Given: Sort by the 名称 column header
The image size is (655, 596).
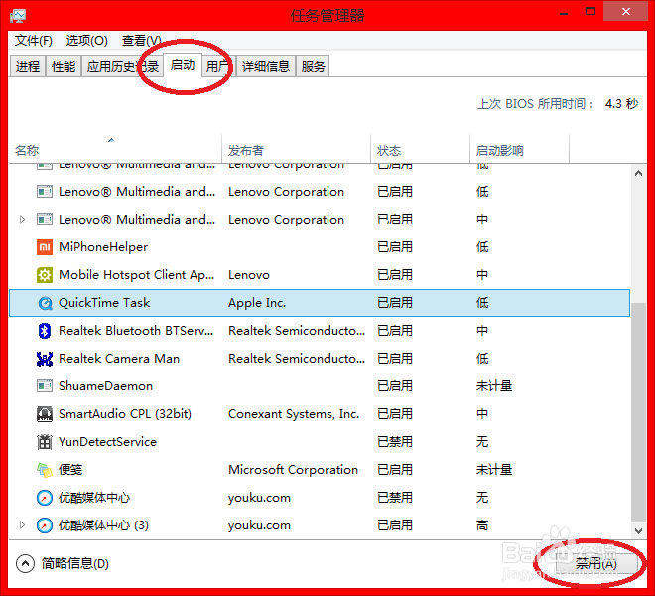Looking at the screenshot, I should 115,150.
